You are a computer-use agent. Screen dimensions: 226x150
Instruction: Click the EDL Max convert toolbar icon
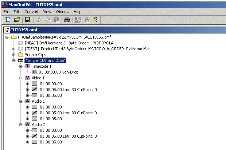click(x=78, y=20)
